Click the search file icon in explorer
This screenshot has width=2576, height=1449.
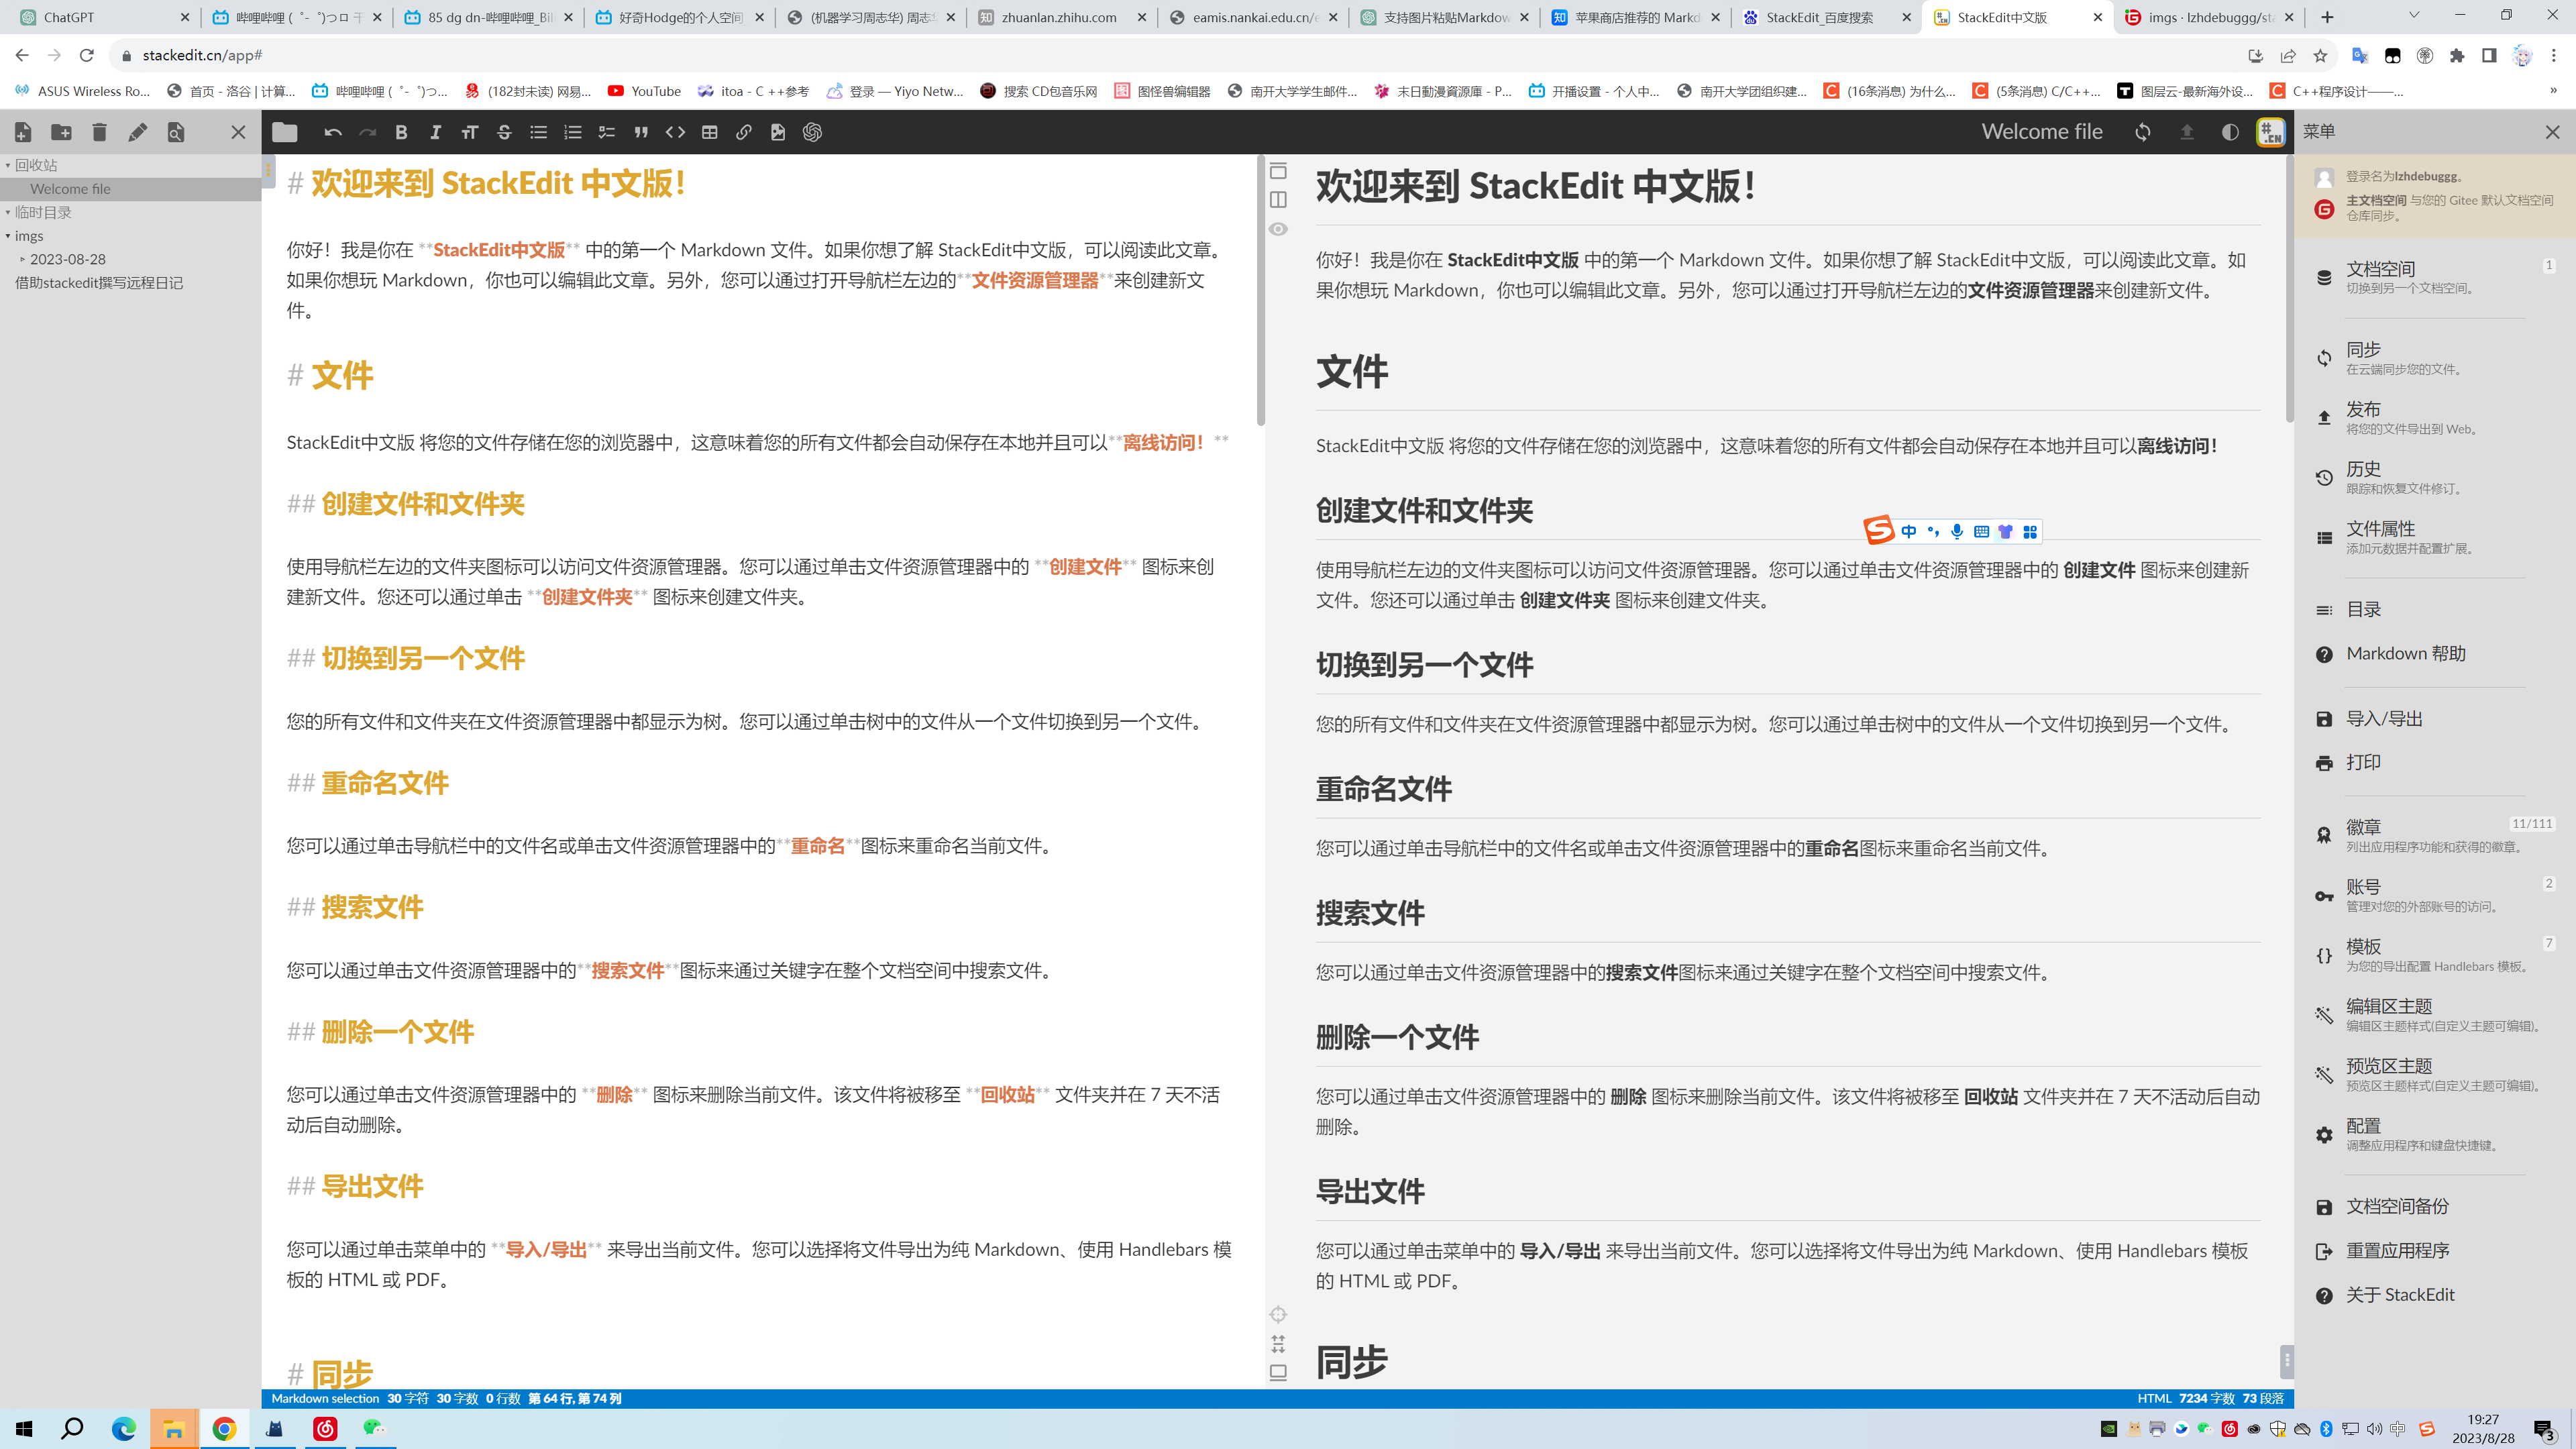[x=175, y=132]
